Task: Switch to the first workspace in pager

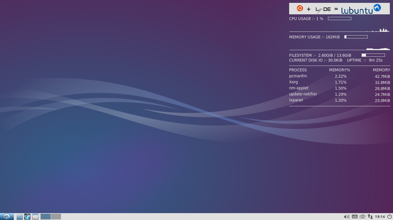Action: 46,217
